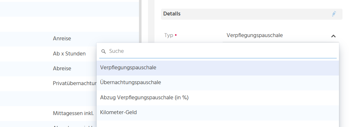This screenshot has width=349, height=127.
Task: Collapse the Typ dropdown using the chevron
Action: (x=333, y=36)
